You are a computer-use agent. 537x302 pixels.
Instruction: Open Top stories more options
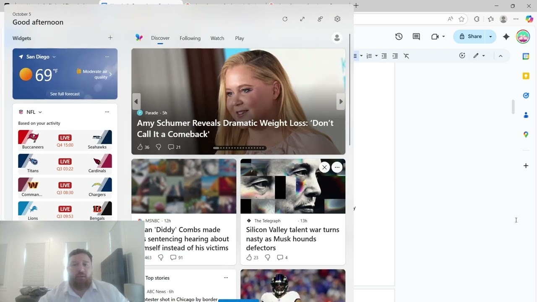pos(226,278)
